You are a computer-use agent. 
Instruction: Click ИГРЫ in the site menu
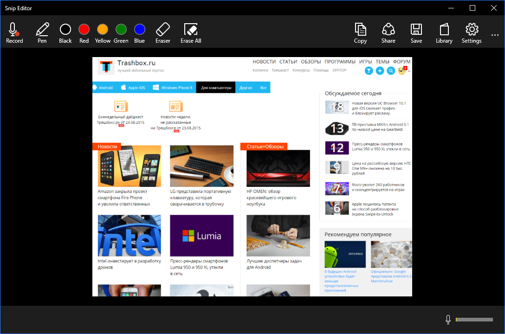pyautogui.click(x=366, y=62)
